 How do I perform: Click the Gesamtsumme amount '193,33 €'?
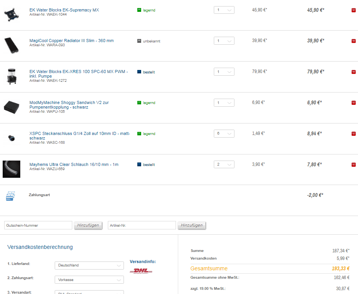tap(340, 268)
